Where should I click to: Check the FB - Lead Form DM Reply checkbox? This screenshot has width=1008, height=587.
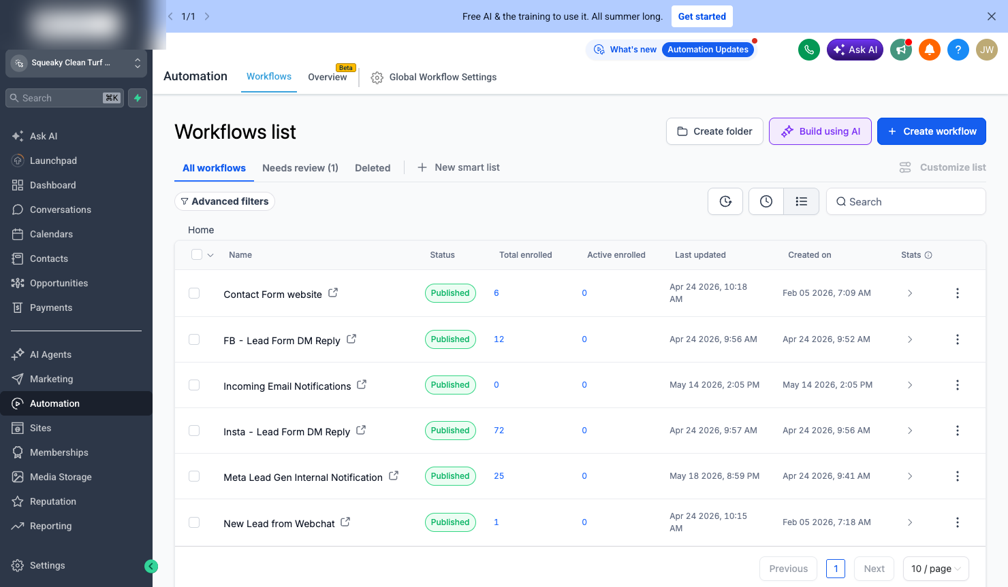[x=194, y=339]
